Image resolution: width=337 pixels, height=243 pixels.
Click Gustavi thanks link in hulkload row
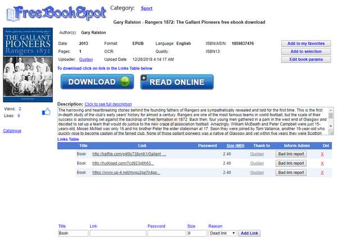pyautogui.click(x=257, y=164)
